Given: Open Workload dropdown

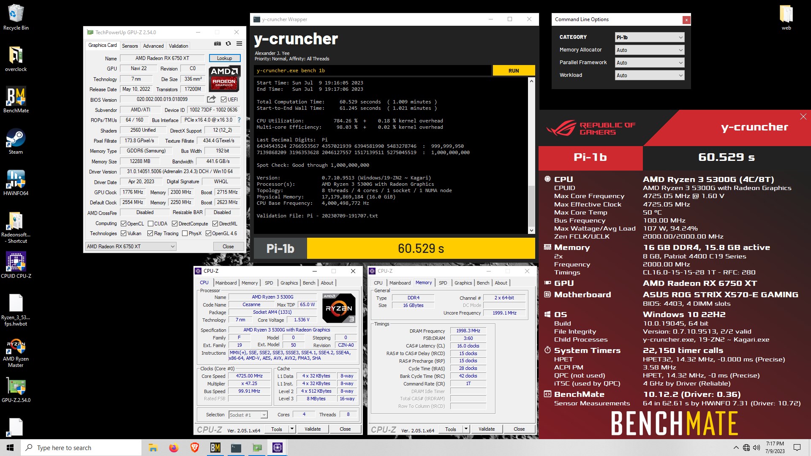Looking at the screenshot, I should pos(650,75).
